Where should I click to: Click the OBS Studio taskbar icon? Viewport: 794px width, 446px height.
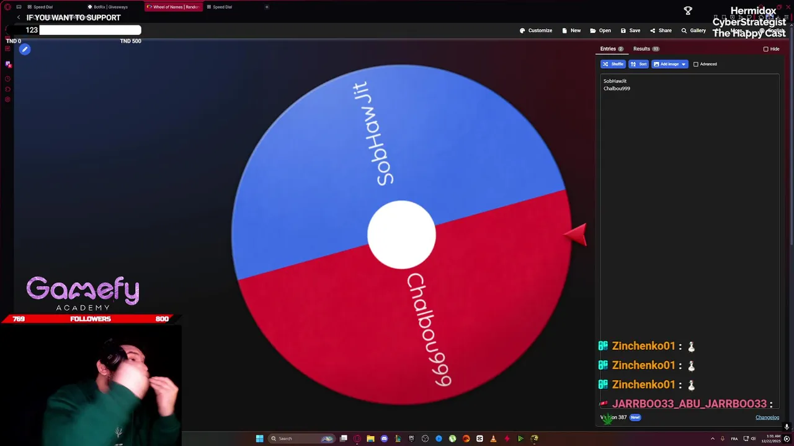point(425,439)
